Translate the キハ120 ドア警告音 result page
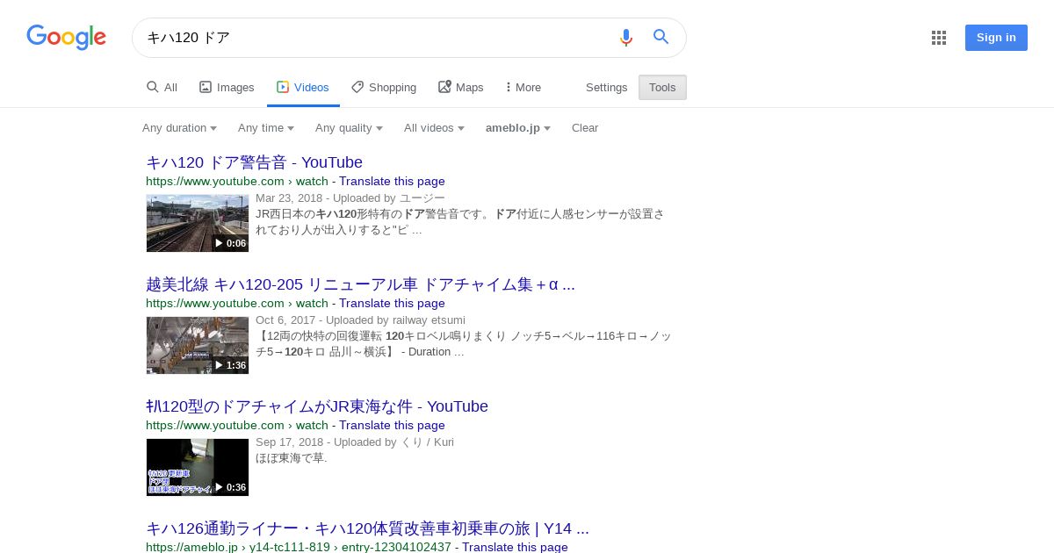Viewport: 1054px width, 553px height. [x=392, y=182]
